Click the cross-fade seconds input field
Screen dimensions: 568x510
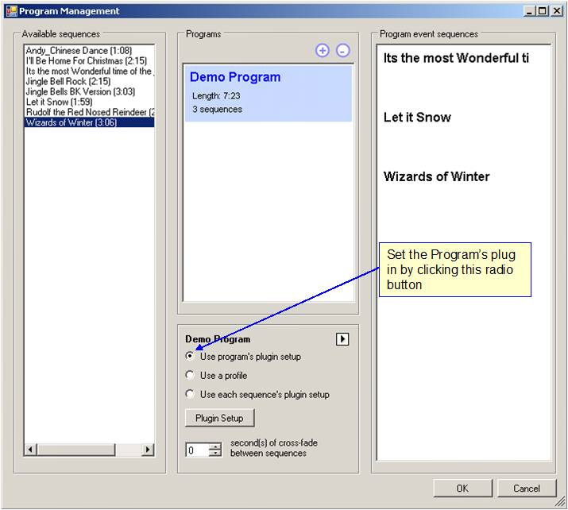(198, 450)
